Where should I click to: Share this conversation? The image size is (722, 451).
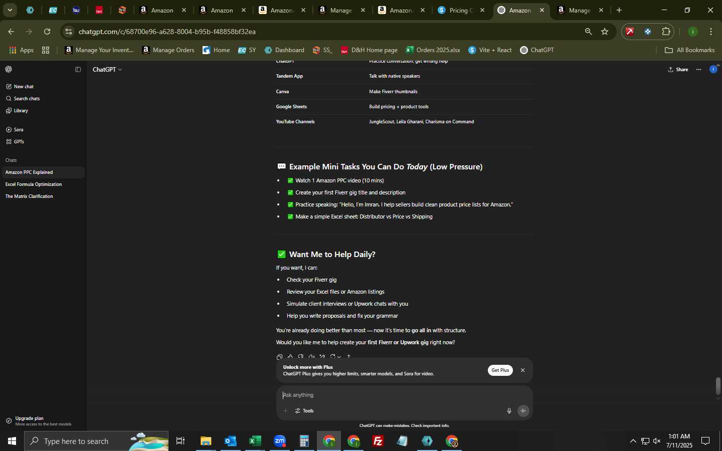click(678, 70)
